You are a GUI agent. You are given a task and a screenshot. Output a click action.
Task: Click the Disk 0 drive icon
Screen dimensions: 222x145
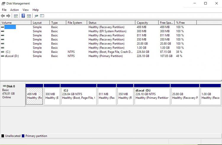pyautogui.click(x=4, y=86)
